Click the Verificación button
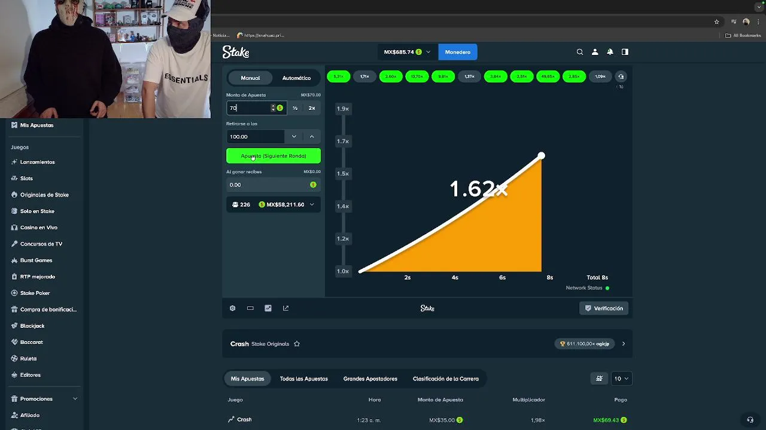The width and height of the screenshot is (766, 430). [604, 308]
